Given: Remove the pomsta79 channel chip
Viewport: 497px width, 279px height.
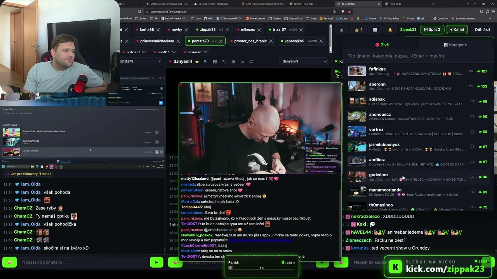Looking at the screenshot, I should click(x=221, y=41).
